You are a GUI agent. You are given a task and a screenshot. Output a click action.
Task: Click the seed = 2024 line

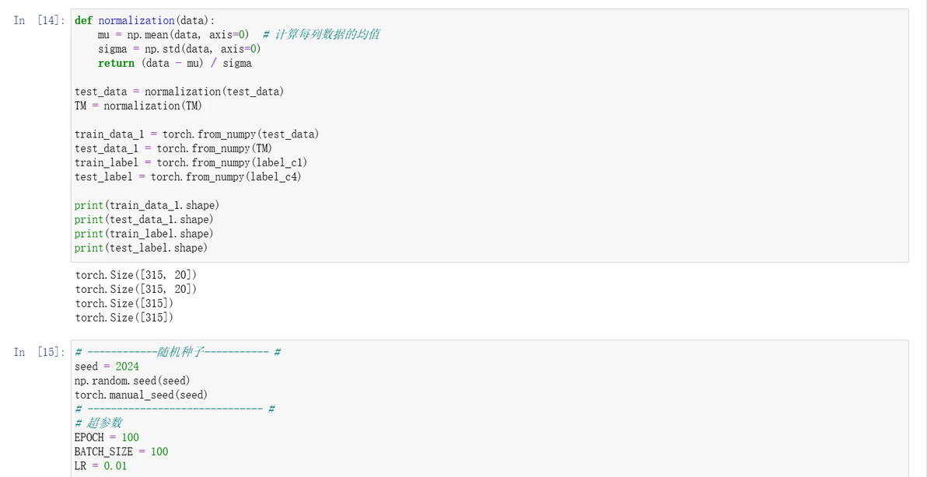(x=107, y=366)
